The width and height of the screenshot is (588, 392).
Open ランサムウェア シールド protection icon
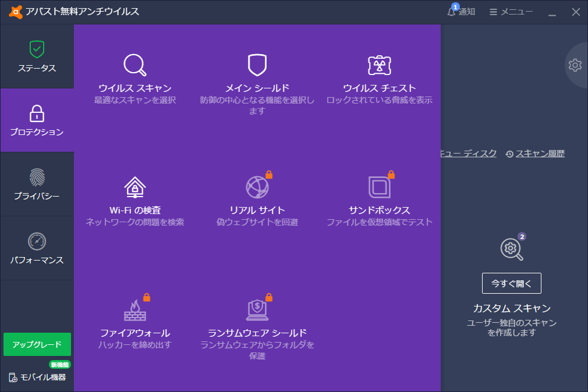pos(258,310)
